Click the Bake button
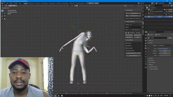 coord(138,37)
